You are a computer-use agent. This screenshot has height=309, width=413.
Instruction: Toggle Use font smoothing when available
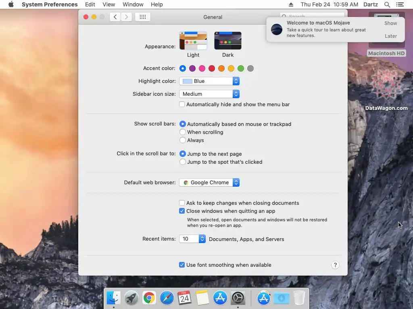[182, 265]
